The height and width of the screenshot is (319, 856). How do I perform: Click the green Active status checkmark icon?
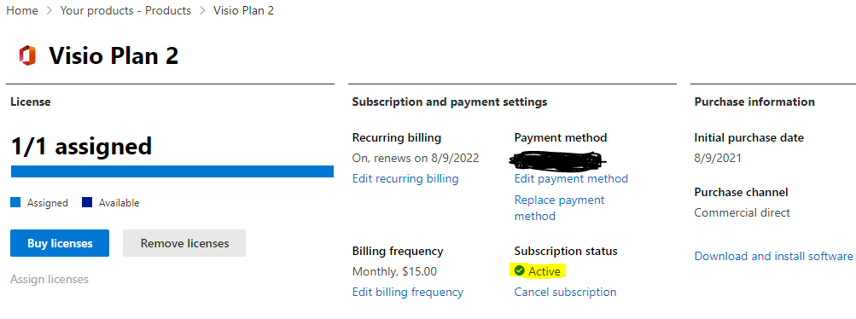click(x=520, y=270)
